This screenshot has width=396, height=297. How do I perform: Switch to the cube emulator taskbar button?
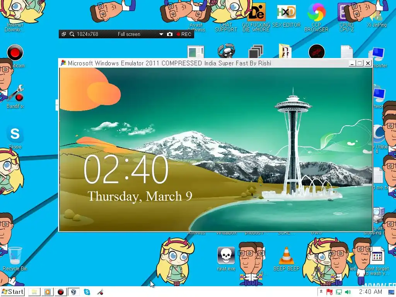[x=73, y=292]
